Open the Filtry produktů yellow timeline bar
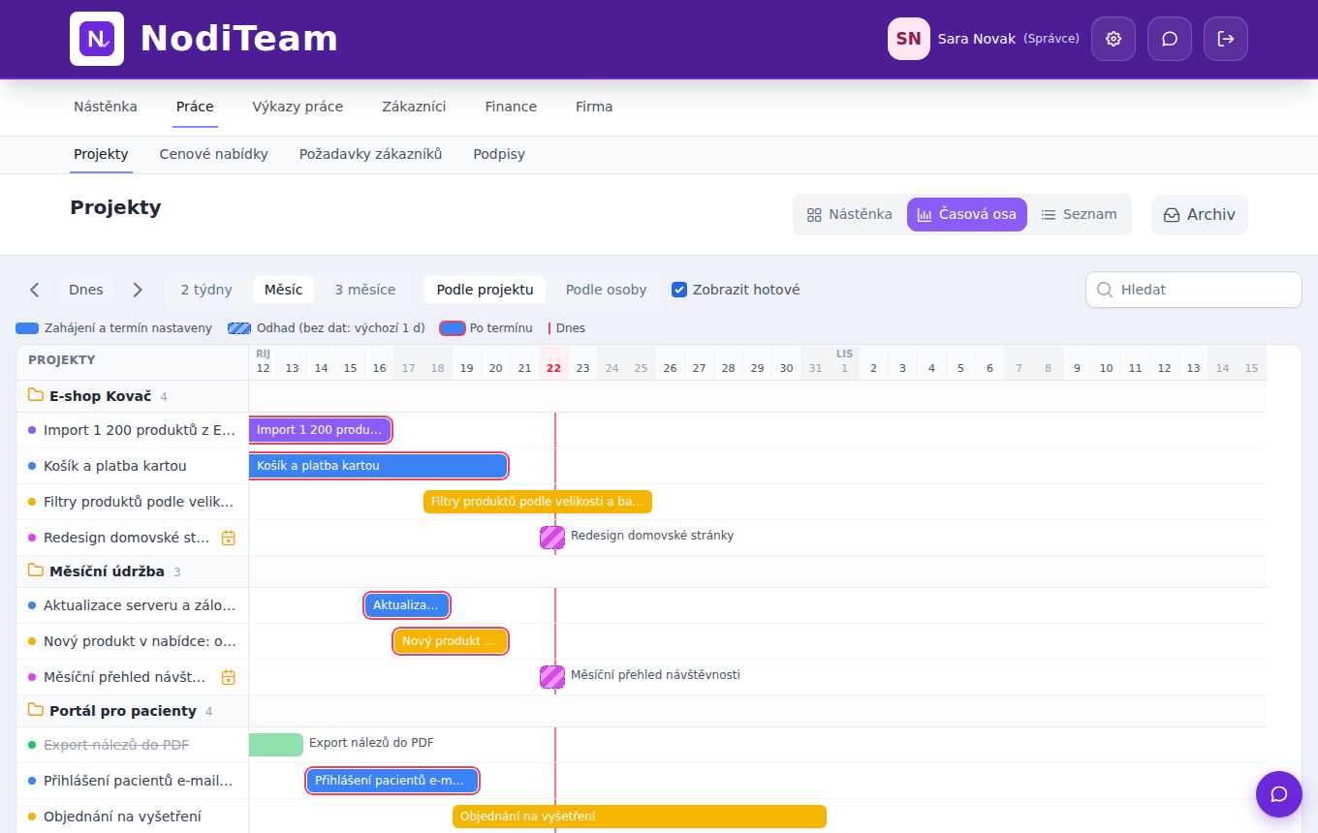The width and height of the screenshot is (1318, 833). click(x=538, y=502)
